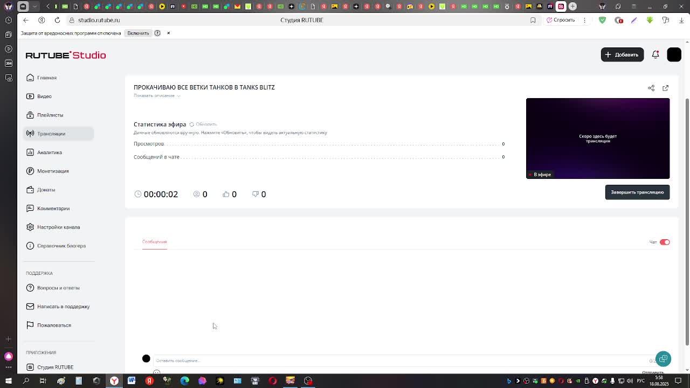Click the В эфире live badge

click(x=540, y=175)
